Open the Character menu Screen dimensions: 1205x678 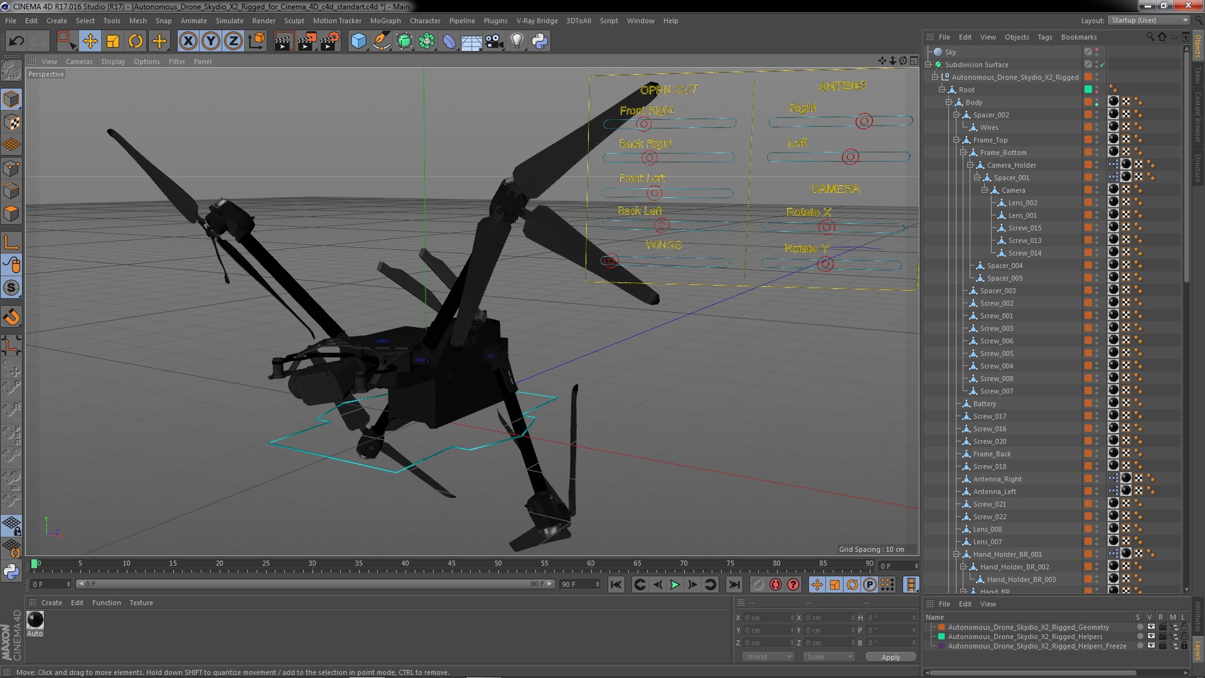coord(425,21)
